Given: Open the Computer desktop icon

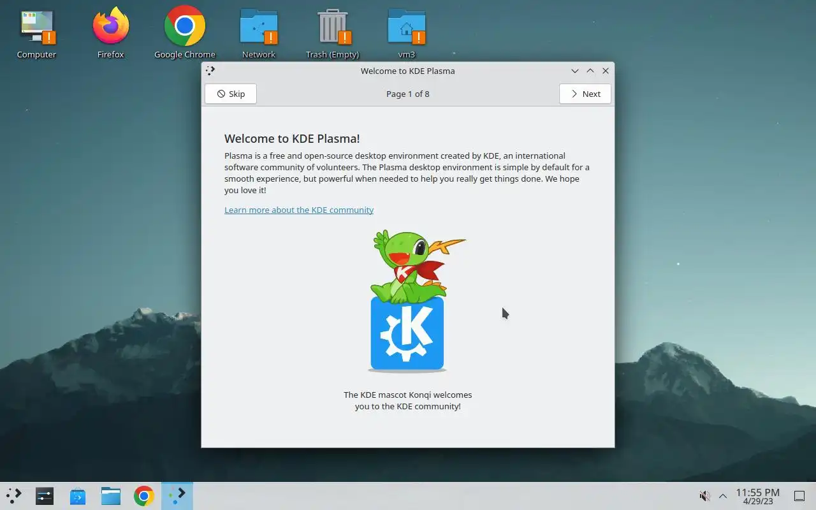Looking at the screenshot, I should (37, 34).
